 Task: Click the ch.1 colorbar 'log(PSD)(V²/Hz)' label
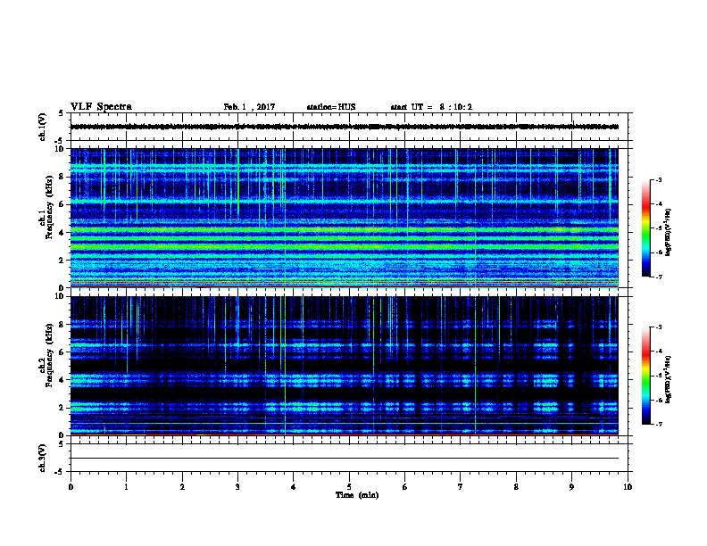[x=668, y=232]
